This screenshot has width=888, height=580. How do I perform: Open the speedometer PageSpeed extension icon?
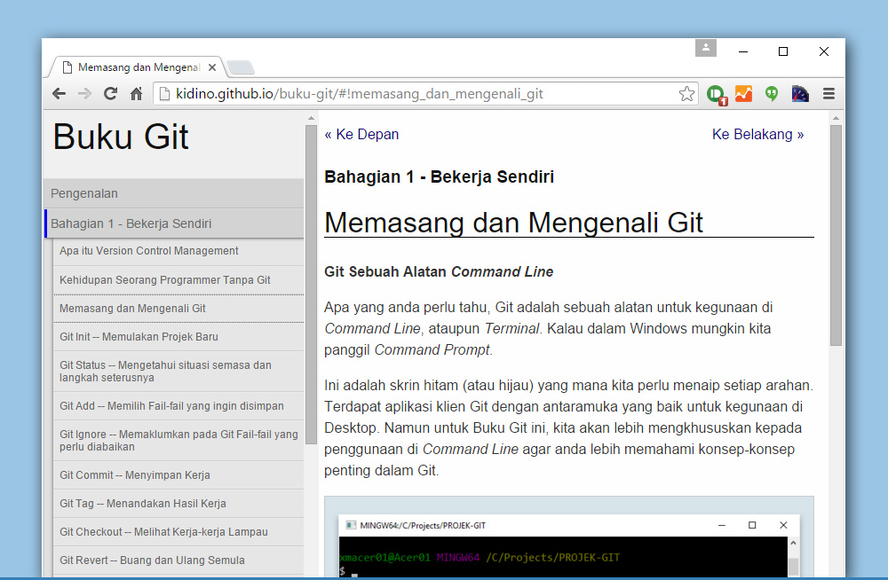[x=799, y=92]
